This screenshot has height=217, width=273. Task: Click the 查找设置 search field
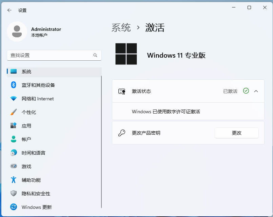54,55
